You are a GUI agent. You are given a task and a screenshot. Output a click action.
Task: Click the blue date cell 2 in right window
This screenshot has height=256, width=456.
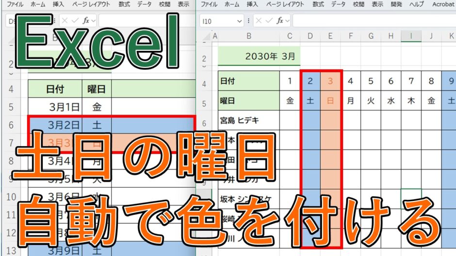310,81
